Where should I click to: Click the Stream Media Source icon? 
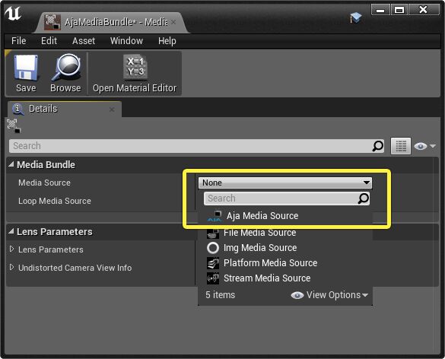pyautogui.click(x=213, y=278)
